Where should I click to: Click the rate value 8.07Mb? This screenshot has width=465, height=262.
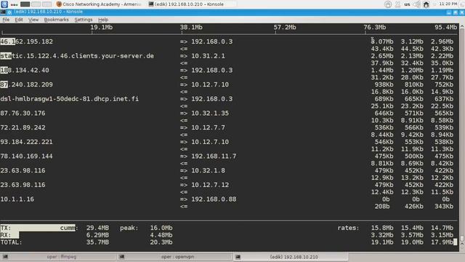pos(382,41)
